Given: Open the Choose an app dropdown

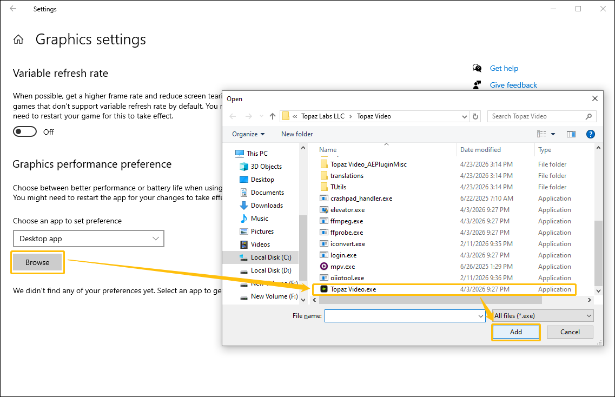Looking at the screenshot, I should tap(88, 239).
